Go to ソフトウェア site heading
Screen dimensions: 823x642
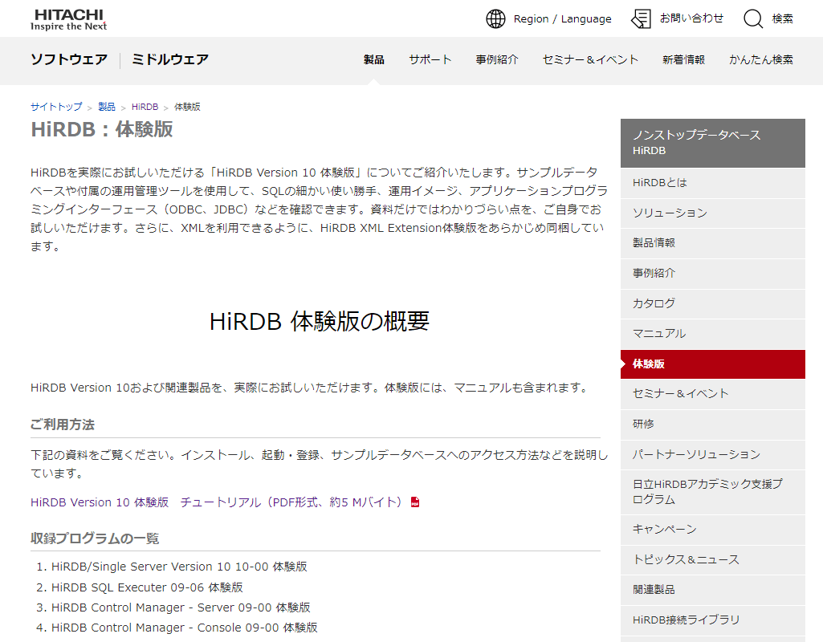pos(69,59)
